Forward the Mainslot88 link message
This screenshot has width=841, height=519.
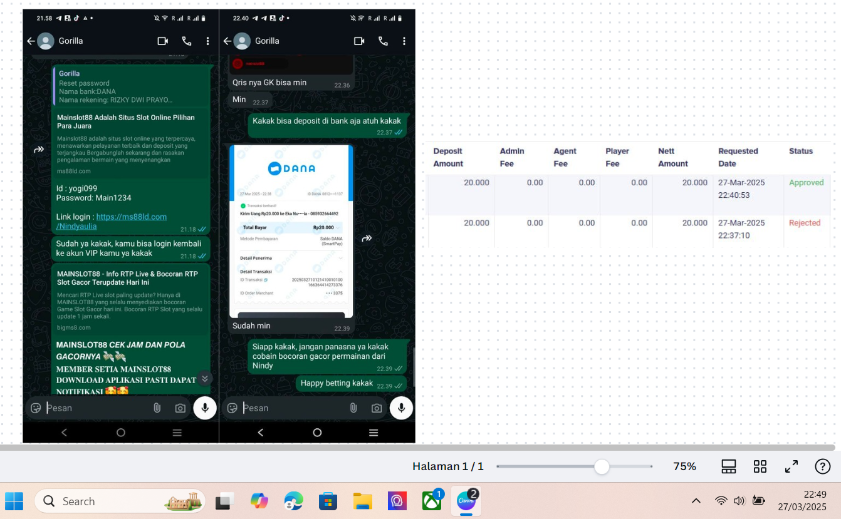[x=39, y=150]
